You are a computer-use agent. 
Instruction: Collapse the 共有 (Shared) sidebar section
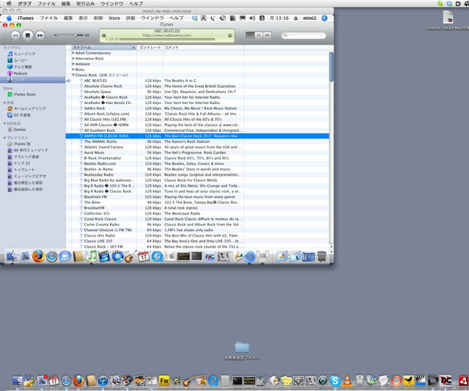point(4,103)
